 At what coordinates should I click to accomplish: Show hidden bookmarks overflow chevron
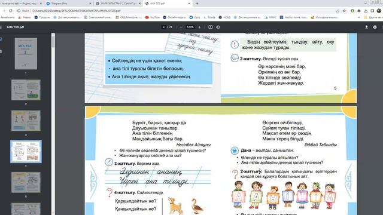click(x=358, y=17)
